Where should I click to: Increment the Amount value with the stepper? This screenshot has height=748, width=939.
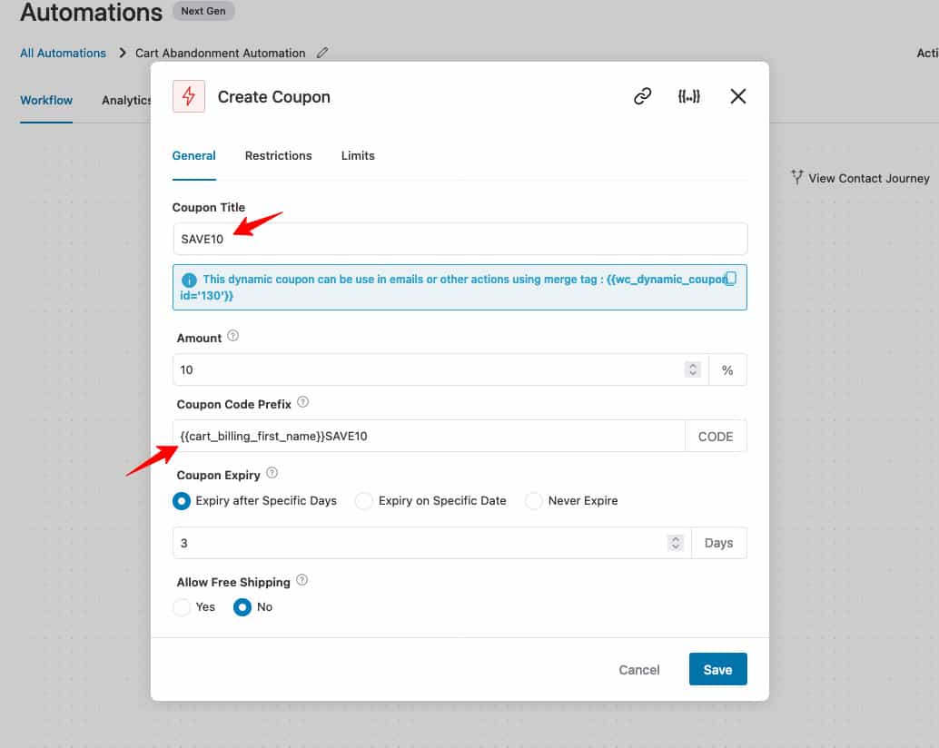coord(693,366)
